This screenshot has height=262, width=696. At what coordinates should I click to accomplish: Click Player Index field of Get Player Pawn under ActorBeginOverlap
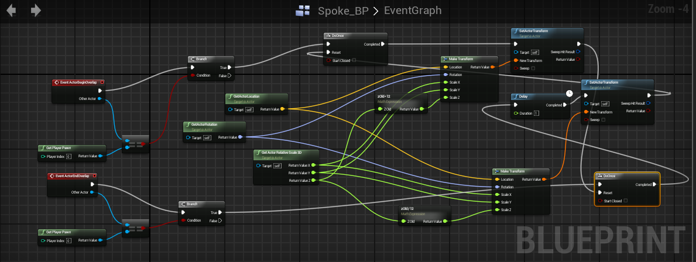69,157
